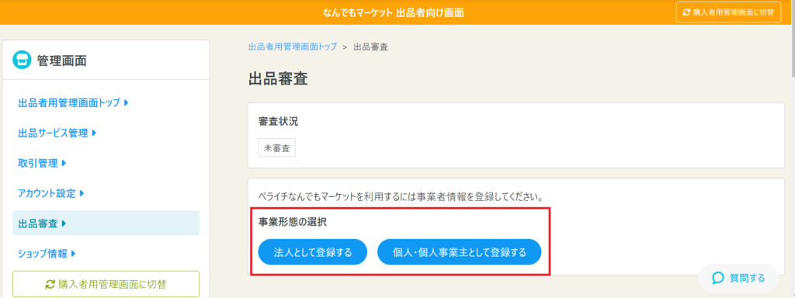Go to ショップ情報 in the sidebar

47,254
